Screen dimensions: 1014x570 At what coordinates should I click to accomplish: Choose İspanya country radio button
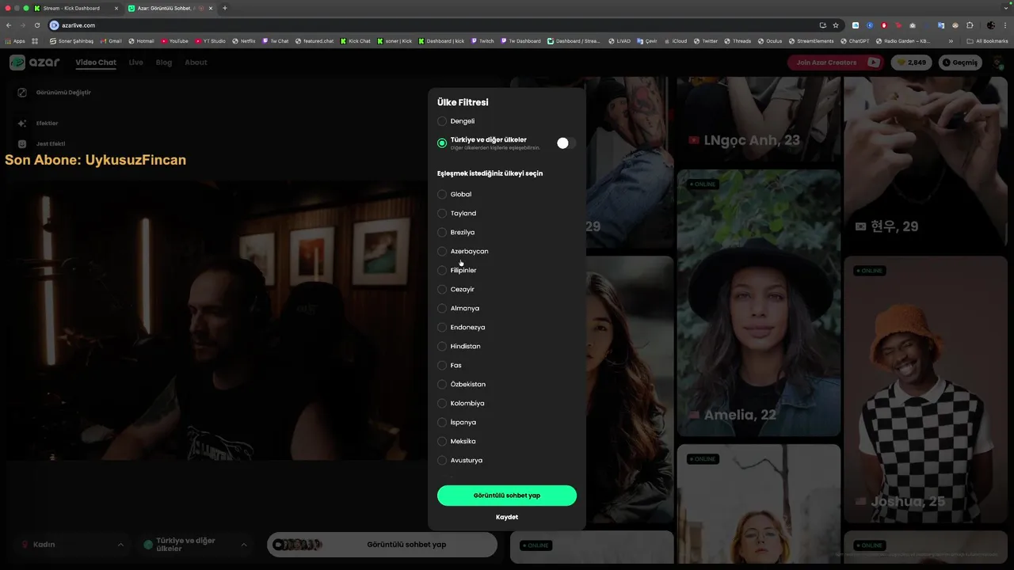(442, 422)
